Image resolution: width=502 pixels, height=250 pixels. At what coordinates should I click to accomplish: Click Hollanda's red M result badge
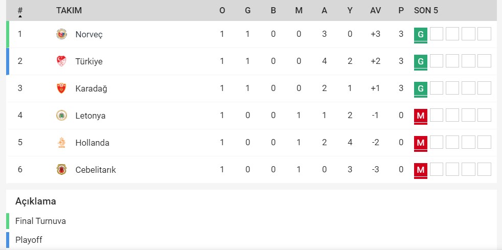click(421, 143)
